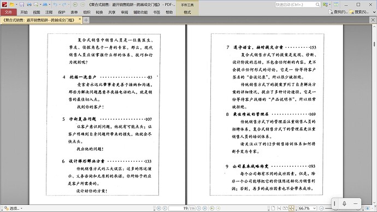Click the PDF application logo icon
This screenshot has width=377, height=212.
click(4, 4)
